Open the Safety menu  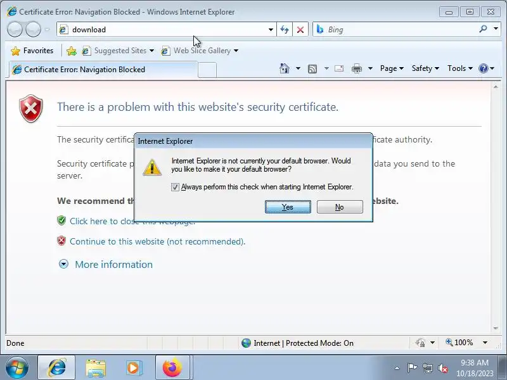tap(425, 68)
